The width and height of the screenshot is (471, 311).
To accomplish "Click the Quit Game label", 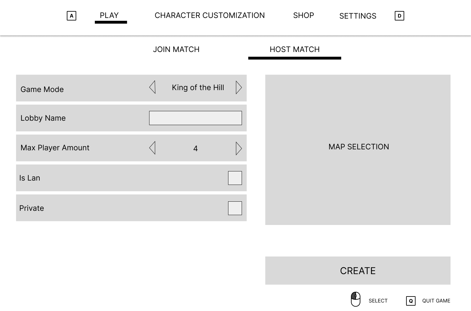I will 436,301.
